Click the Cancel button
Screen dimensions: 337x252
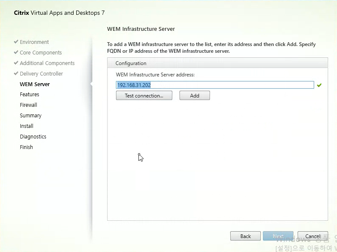point(313,236)
